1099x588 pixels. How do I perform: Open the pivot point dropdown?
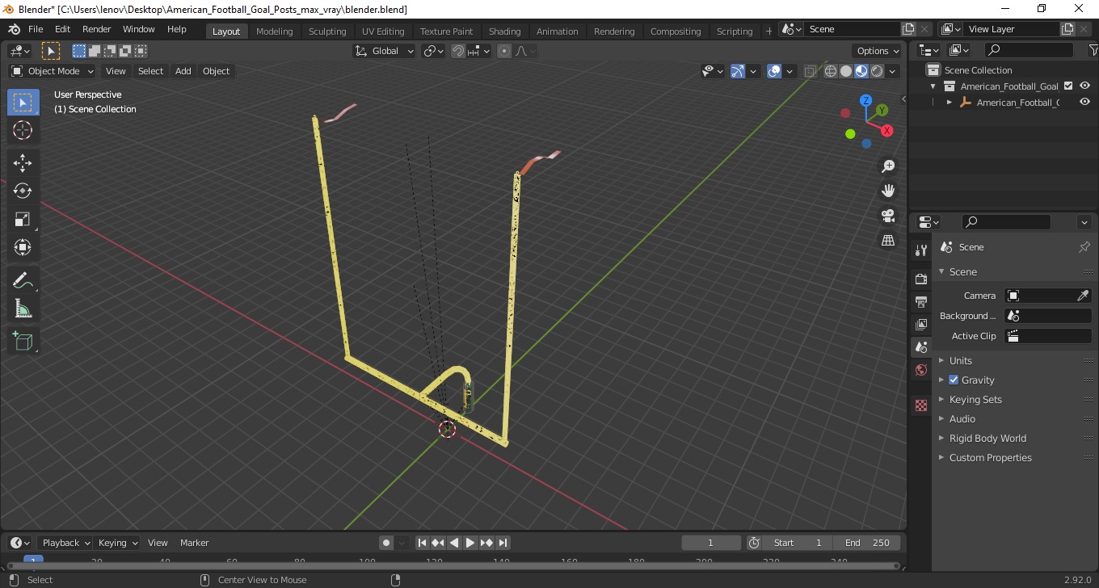pyautogui.click(x=434, y=51)
